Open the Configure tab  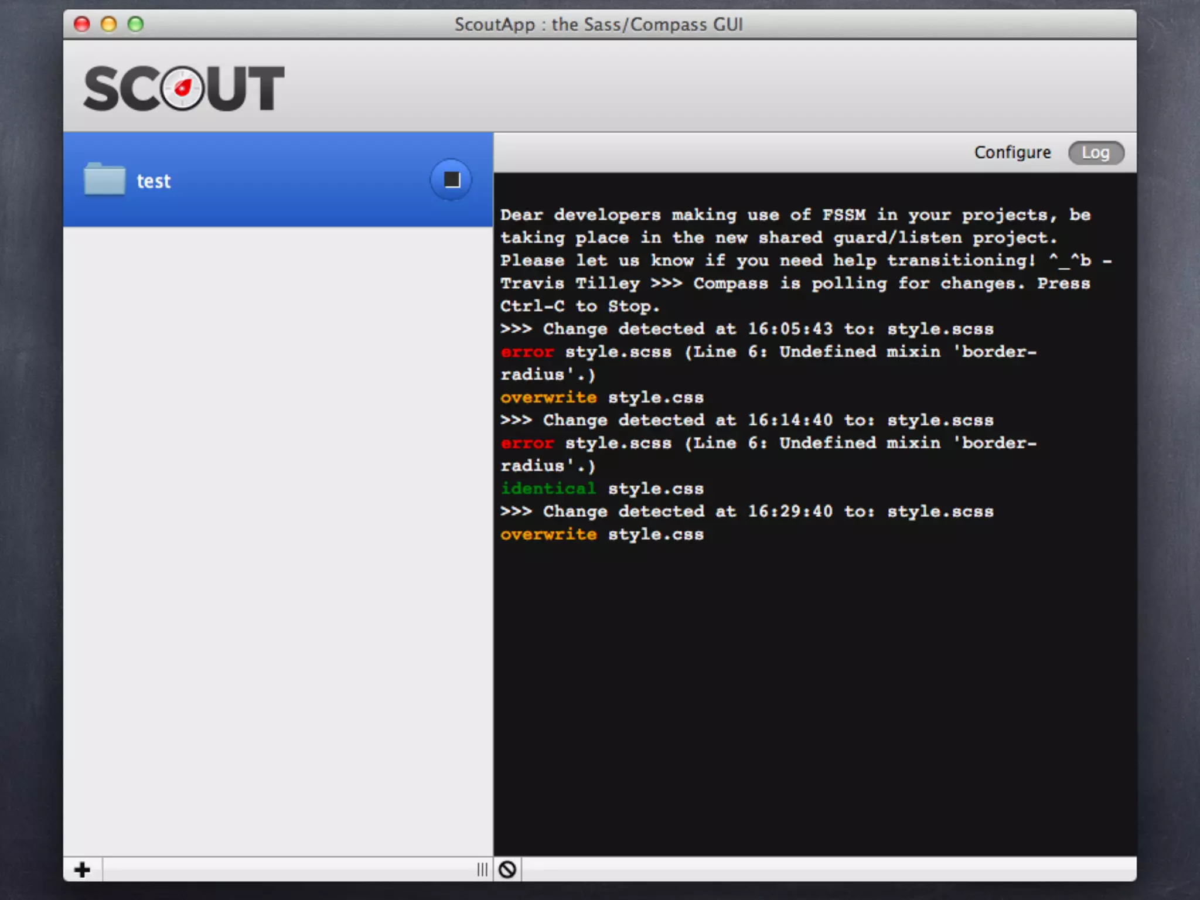pyautogui.click(x=1012, y=152)
